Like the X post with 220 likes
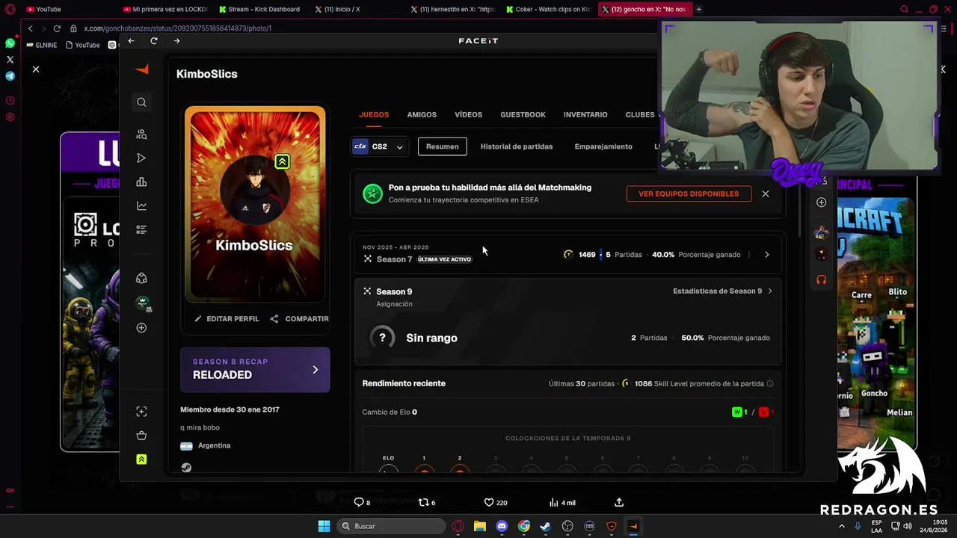Screen dimensions: 957x538 [489, 502]
